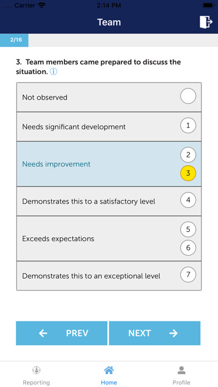Choose rating 1 radio button

(x=188, y=126)
